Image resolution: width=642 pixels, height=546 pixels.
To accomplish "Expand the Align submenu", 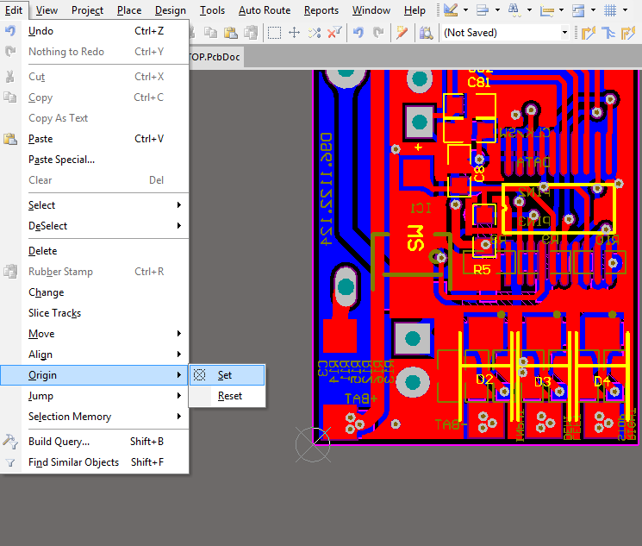I will click(95, 355).
